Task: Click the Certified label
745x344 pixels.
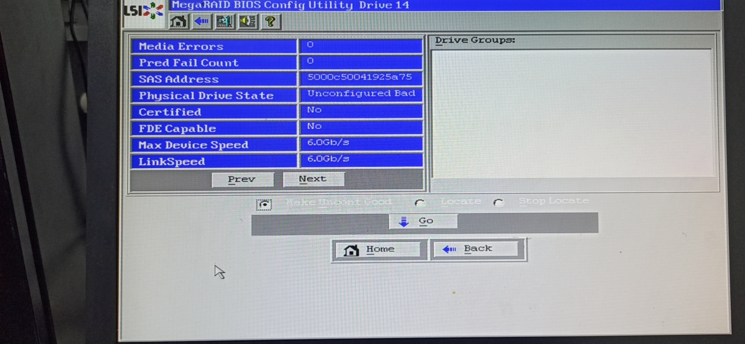Action: (170, 112)
